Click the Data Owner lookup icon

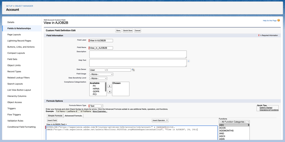click(x=133, y=70)
